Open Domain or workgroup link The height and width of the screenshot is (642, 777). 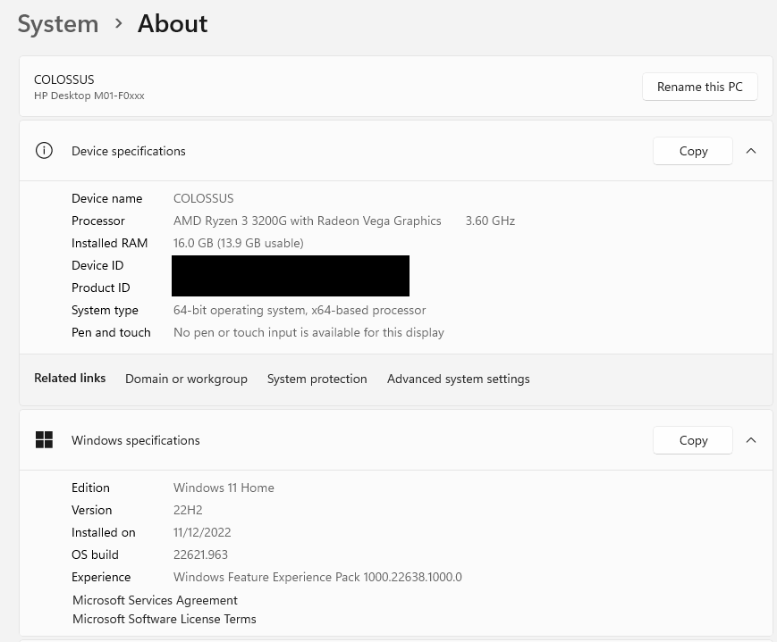186,379
